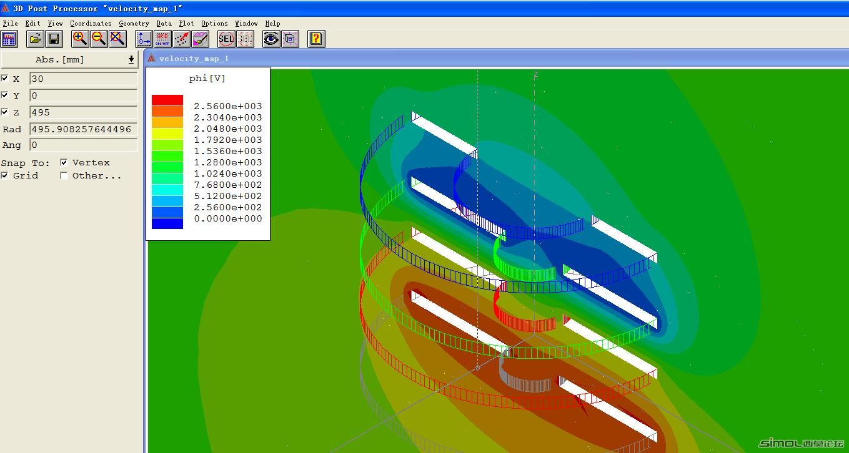This screenshot has height=453, width=849.
Task: Click the velocity_map_1 window title
Action: coord(194,59)
